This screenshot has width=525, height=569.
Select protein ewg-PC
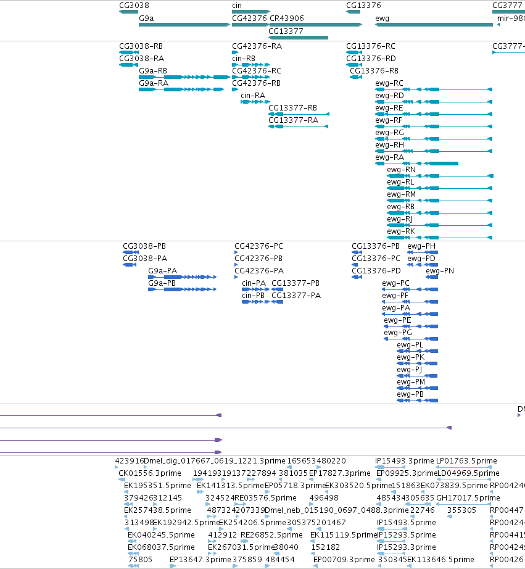point(410,289)
